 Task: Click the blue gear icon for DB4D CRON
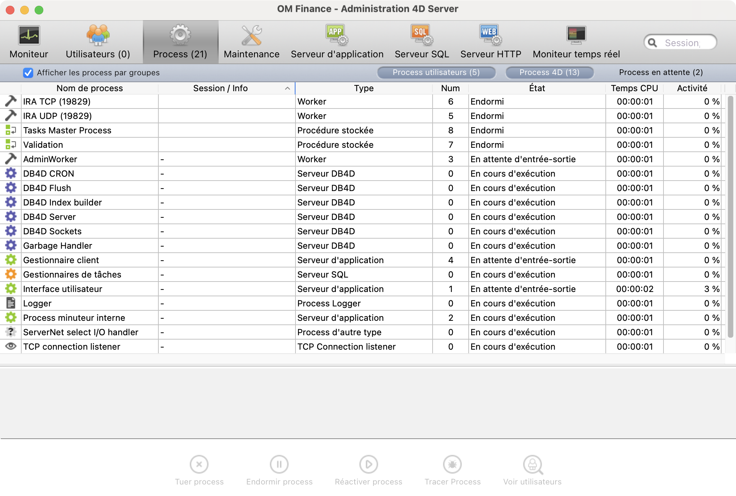pos(11,173)
